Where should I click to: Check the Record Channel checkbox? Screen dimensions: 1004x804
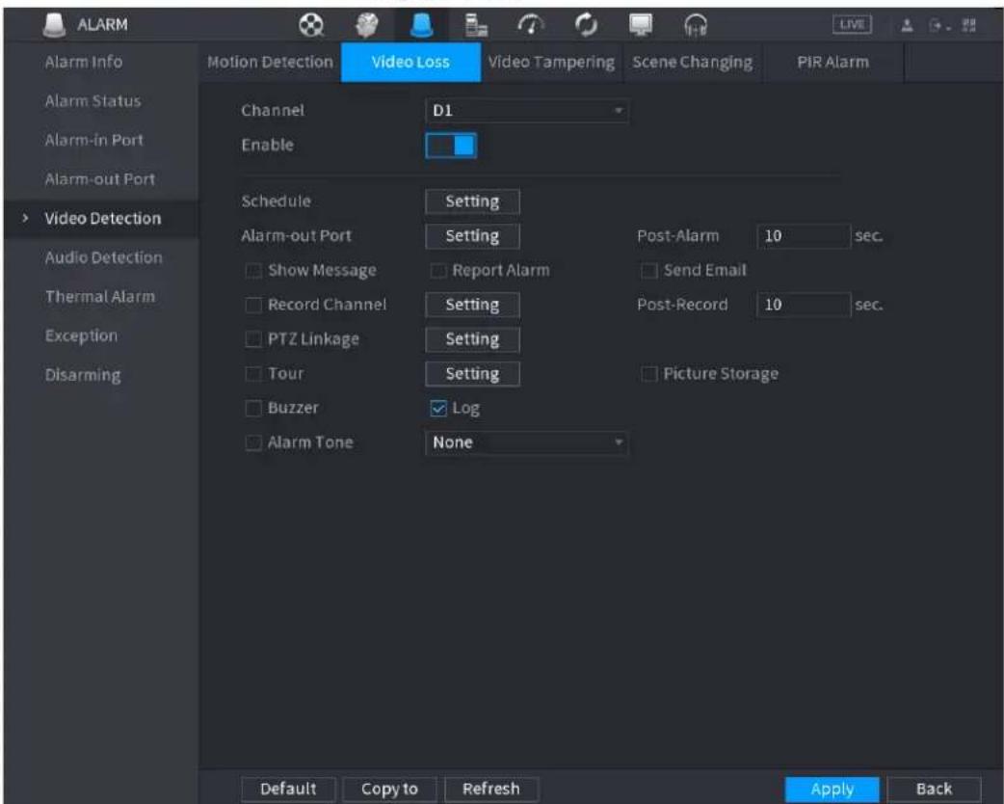253,305
